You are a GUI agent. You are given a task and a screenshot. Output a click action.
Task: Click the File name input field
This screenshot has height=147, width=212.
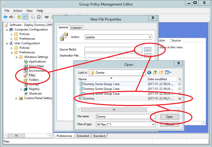(x=126, y=117)
